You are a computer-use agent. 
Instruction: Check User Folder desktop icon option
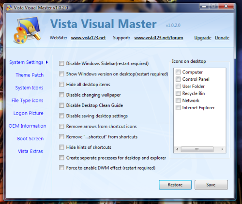[x=178, y=86]
